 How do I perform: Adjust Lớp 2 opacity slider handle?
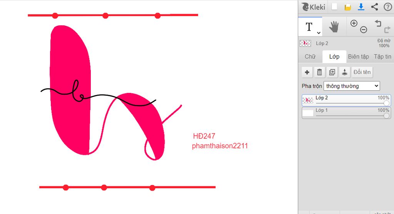tap(386, 103)
